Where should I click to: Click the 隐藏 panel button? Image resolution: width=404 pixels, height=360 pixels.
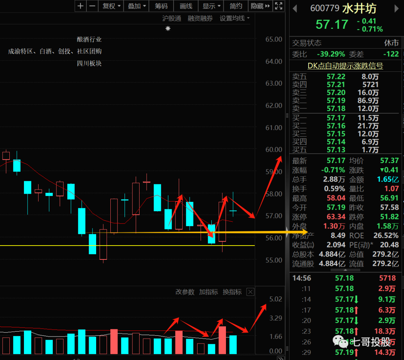[260, 6]
